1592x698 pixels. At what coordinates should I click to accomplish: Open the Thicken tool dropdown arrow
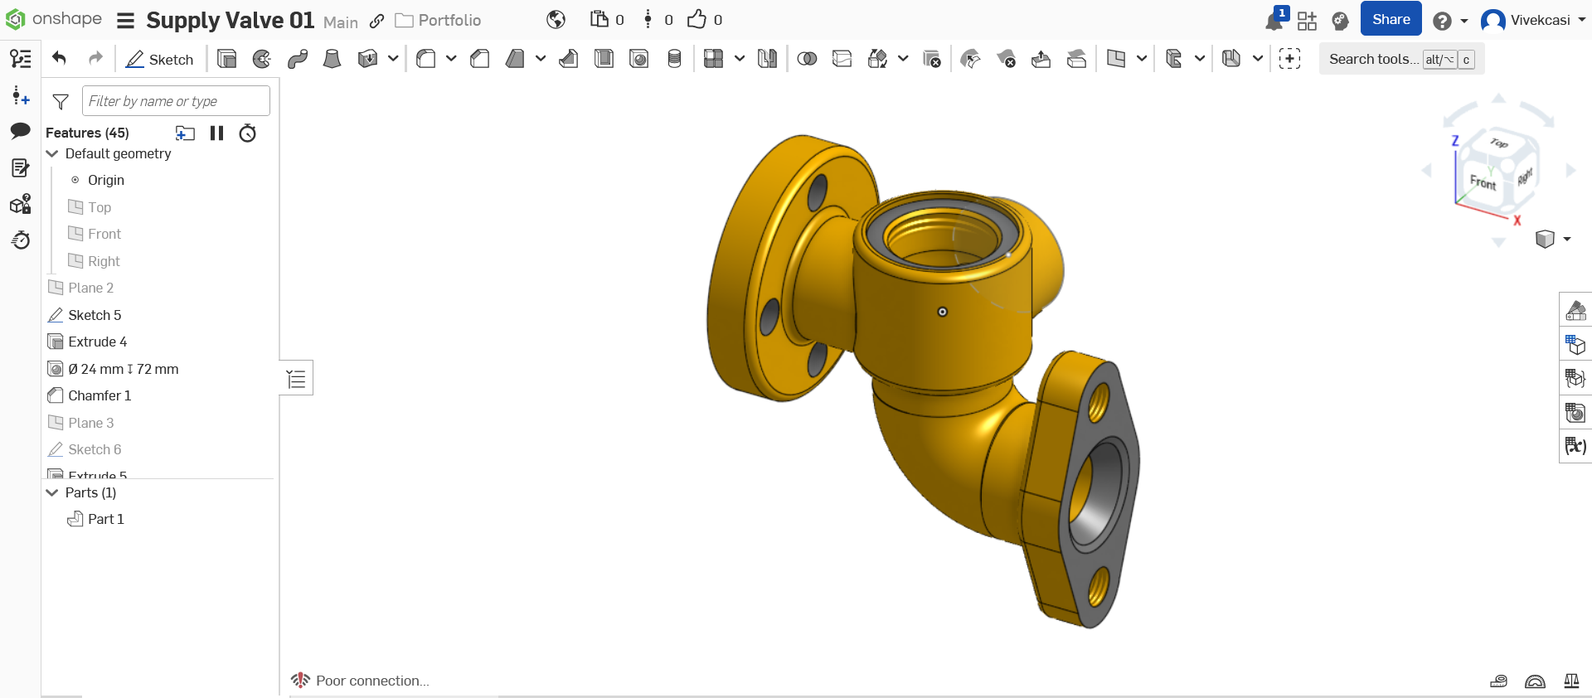coord(393,59)
